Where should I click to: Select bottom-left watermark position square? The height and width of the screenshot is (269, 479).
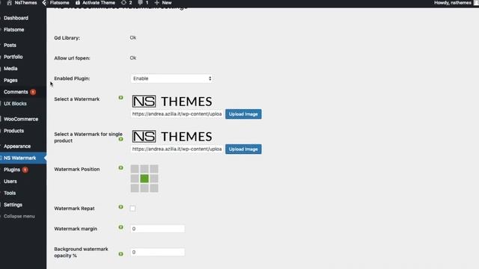pyautogui.click(x=135, y=188)
